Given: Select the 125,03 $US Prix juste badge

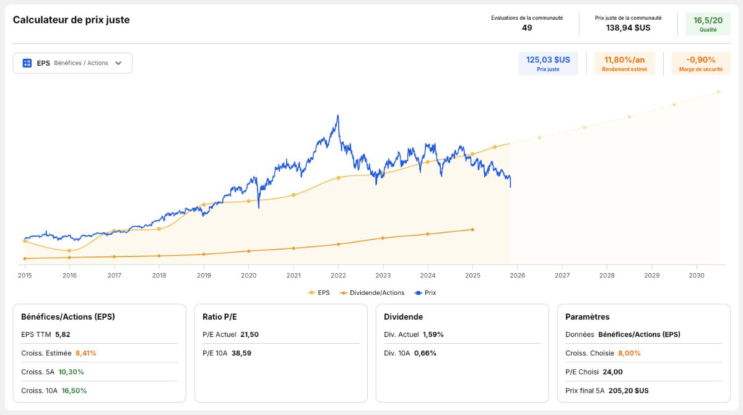Looking at the screenshot, I should click(548, 63).
